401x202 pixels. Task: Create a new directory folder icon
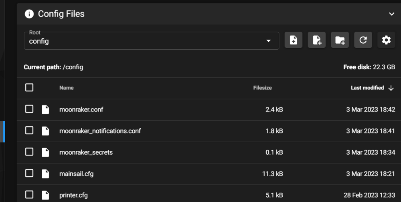340,40
